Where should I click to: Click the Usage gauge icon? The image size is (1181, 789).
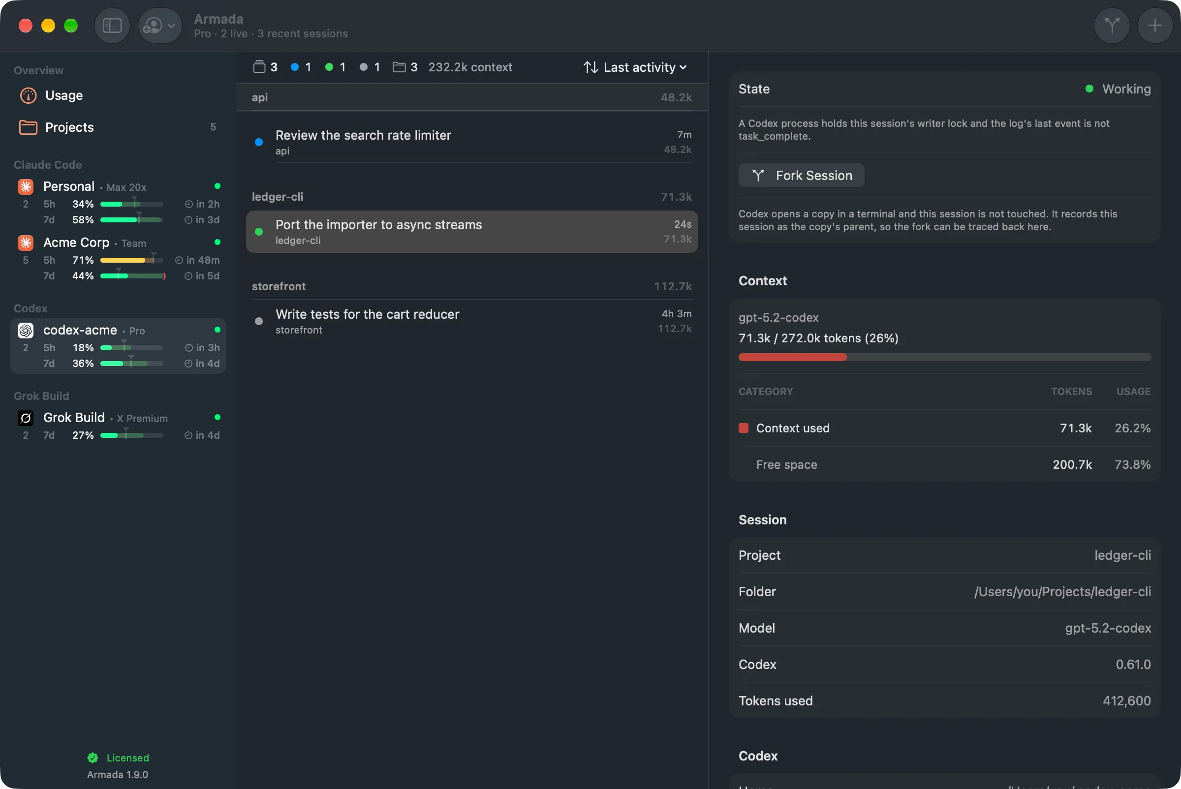point(28,95)
